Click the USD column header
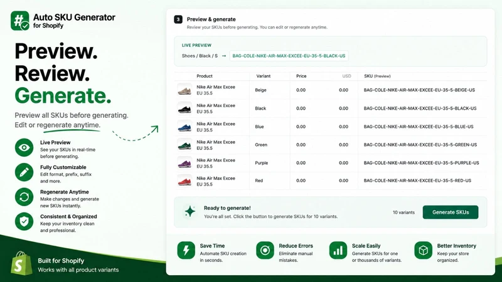Viewport: 502px width, 282px height. (x=346, y=76)
